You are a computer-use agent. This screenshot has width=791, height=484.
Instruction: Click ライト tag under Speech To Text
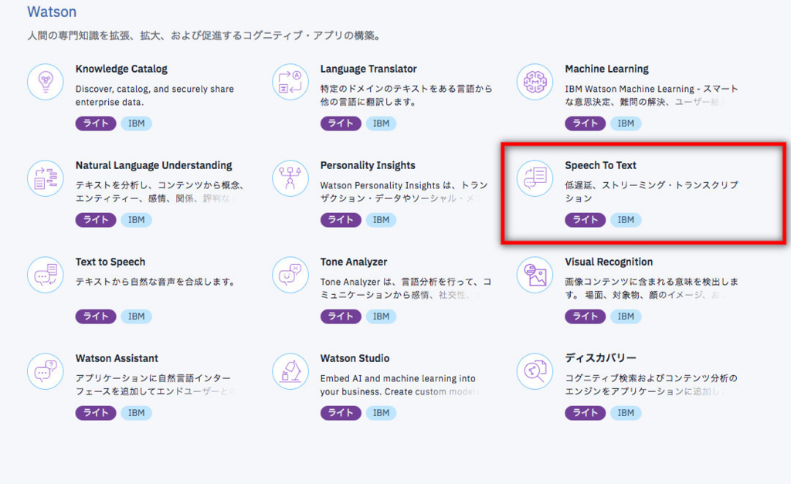coord(586,220)
